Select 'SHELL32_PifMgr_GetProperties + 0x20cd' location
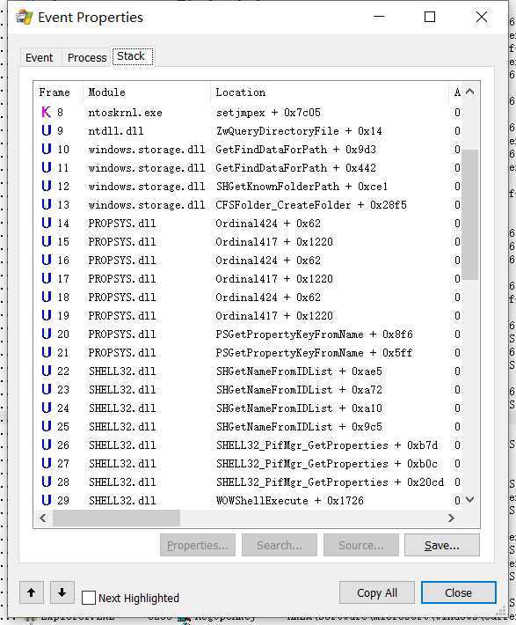 330,482
